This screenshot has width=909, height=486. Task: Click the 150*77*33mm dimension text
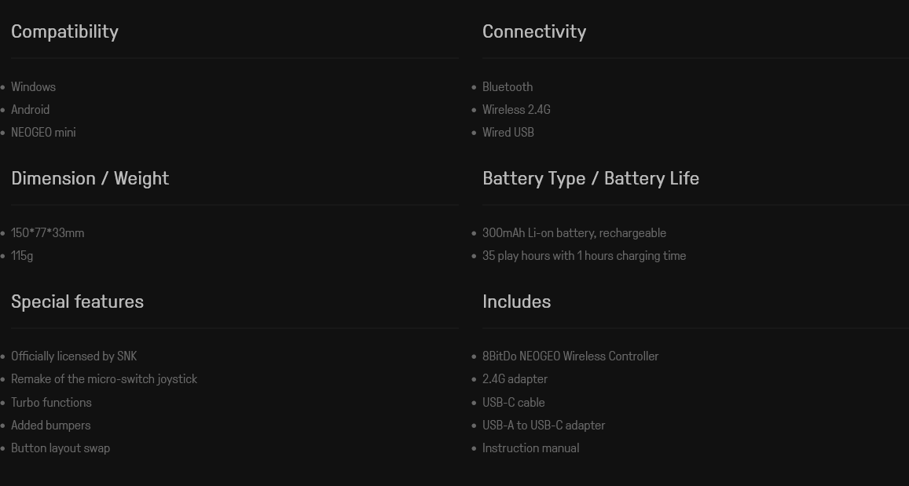tap(47, 233)
